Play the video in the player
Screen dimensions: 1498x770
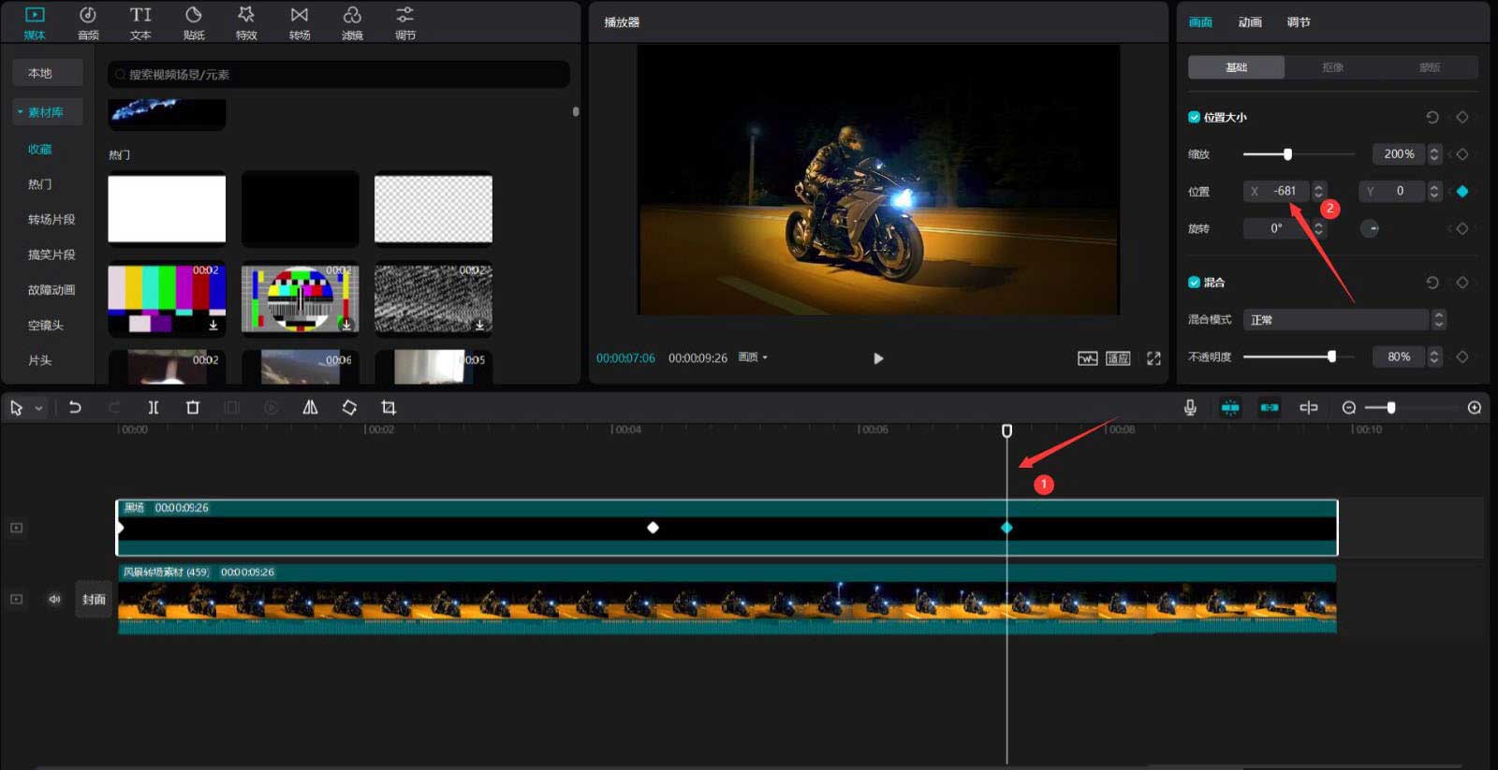point(878,358)
